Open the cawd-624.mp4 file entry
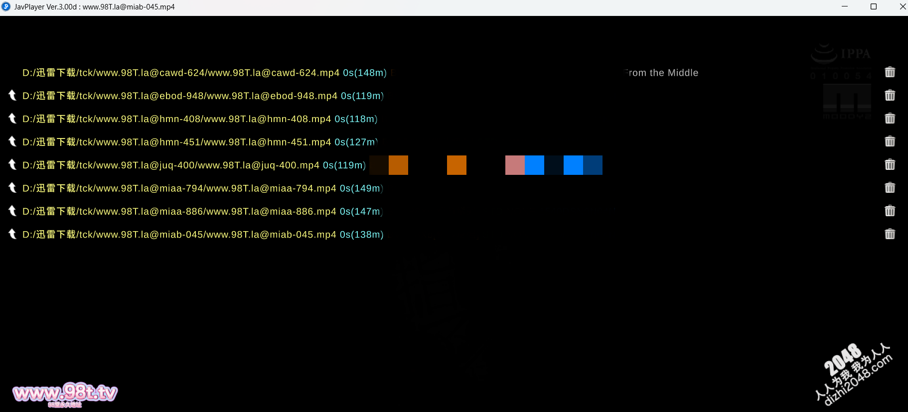Image resolution: width=908 pixels, height=412 pixels. point(180,73)
